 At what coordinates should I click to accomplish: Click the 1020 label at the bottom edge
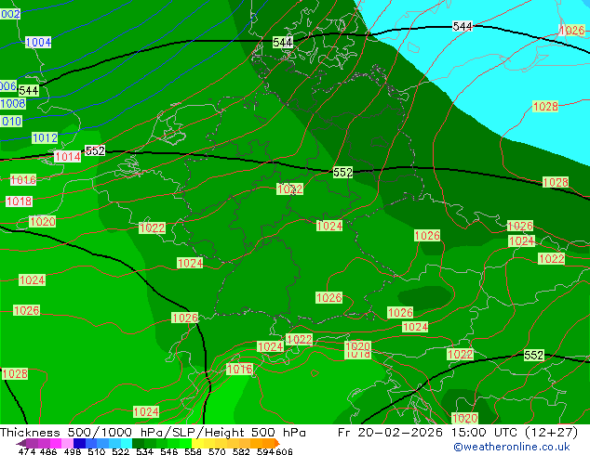464,418
